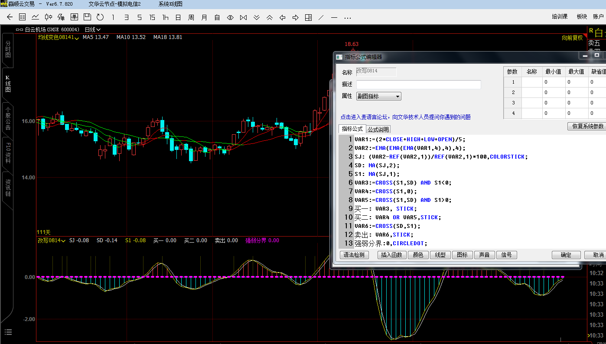Click the split-panel layout toolbar icon
The width and height of the screenshot is (606, 344).
coord(308,17)
